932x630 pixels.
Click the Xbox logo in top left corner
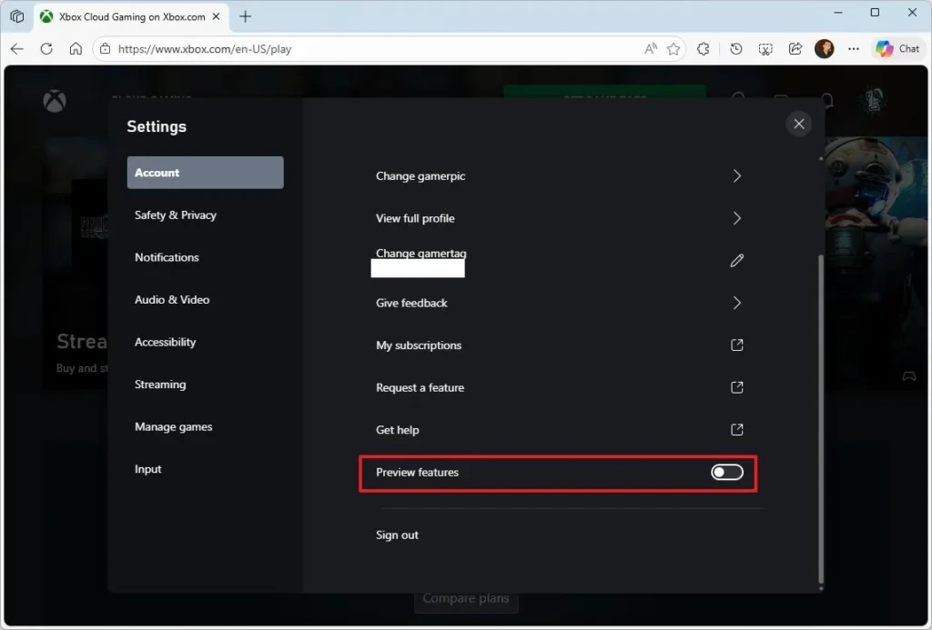coord(54,101)
